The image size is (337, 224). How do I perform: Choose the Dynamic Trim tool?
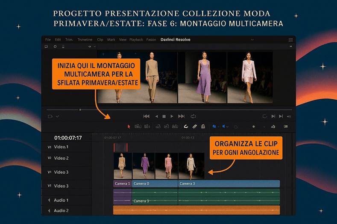pos(147,126)
